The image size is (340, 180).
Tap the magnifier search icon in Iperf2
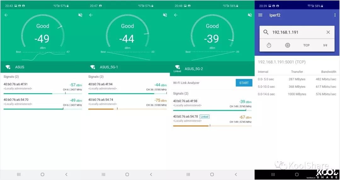point(266,32)
